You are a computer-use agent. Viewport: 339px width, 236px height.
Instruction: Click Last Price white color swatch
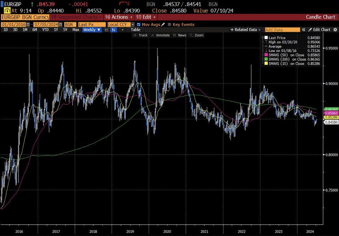[x=266, y=38]
